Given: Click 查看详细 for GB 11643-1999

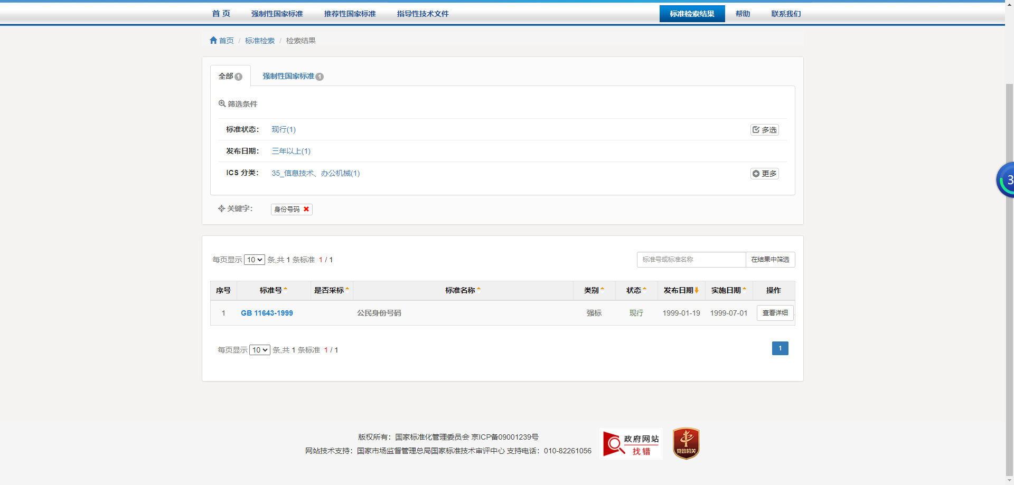Looking at the screenshot, I should [775, 313].
